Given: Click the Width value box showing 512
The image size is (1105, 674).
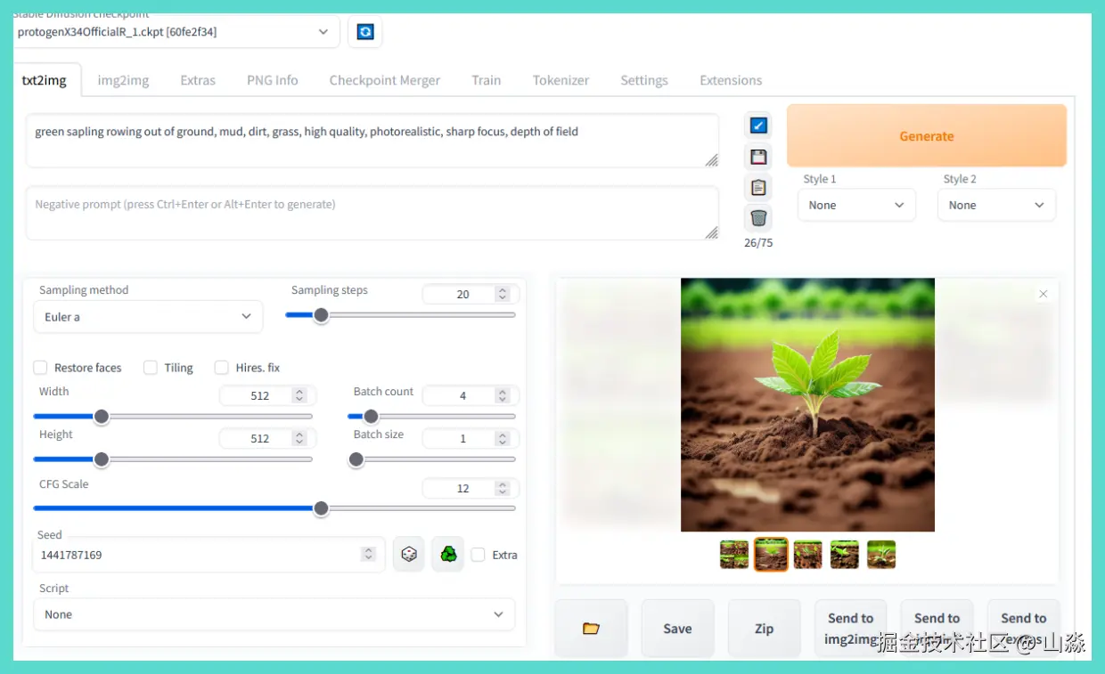Looking at the screenshot, I should pos(266,395).
